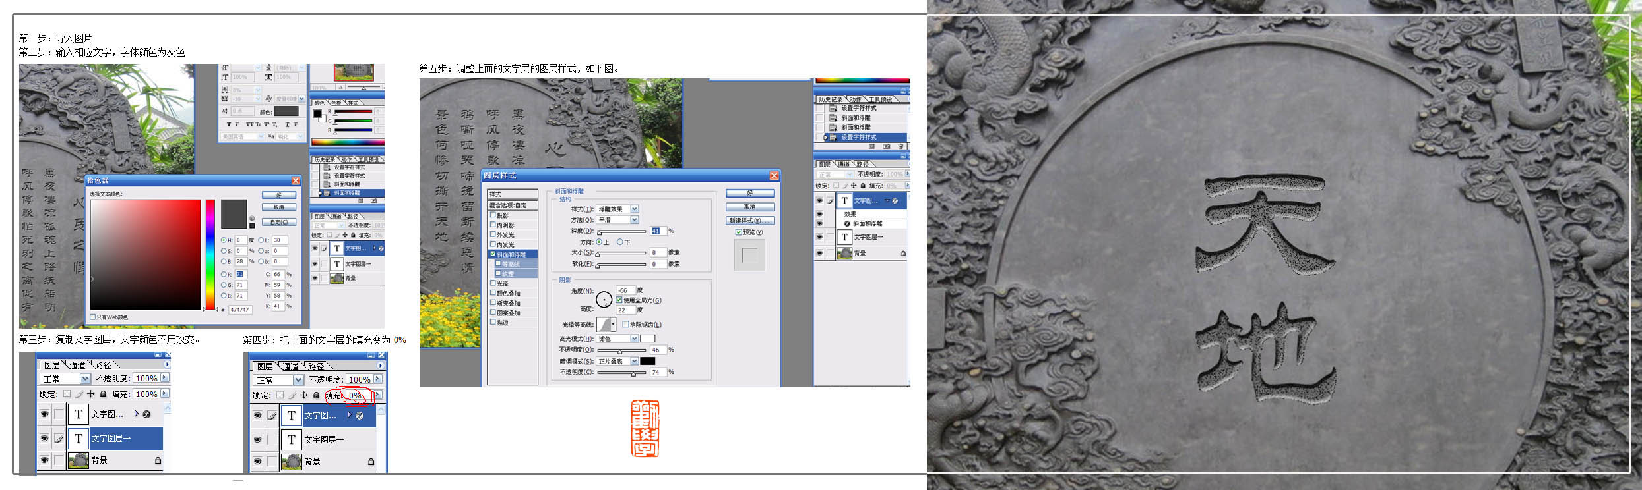This screenshot has width=1642, height=490.
Task: Click the hex value field showing 474747
Action: coord(240,310)
